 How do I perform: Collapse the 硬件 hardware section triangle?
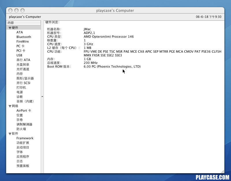[x=10, y=28]
